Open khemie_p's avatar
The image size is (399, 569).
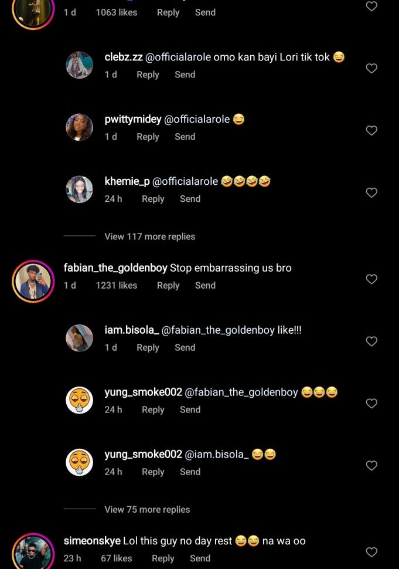click(x=79, y=189)
